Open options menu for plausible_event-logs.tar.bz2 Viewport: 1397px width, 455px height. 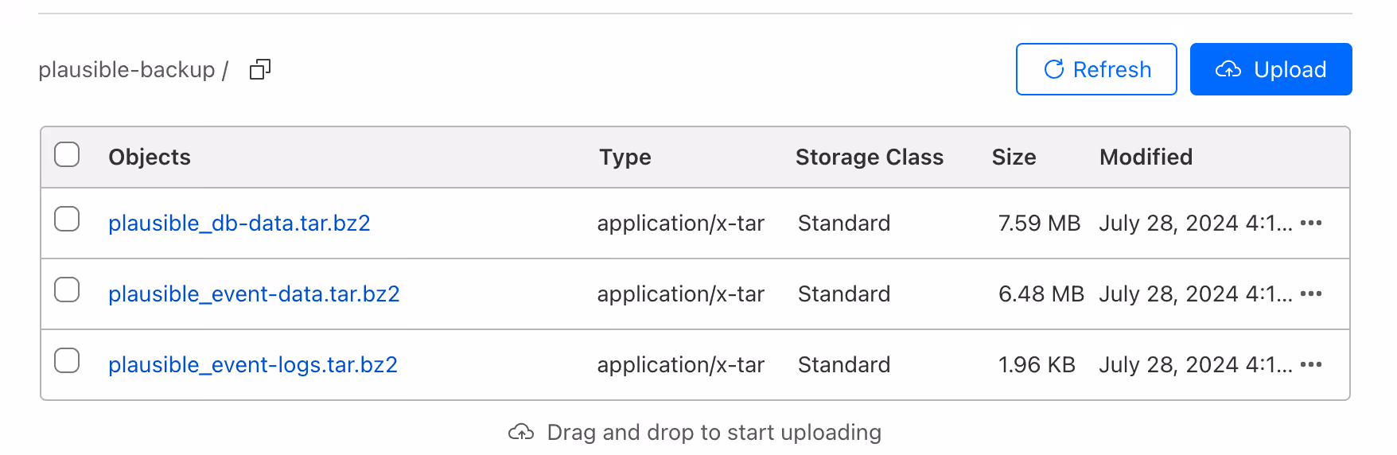[1310, 364]
